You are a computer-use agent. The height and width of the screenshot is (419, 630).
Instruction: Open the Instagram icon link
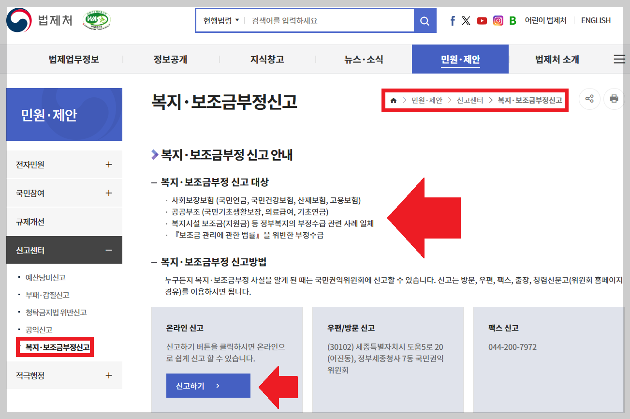[x=498, y=21]
